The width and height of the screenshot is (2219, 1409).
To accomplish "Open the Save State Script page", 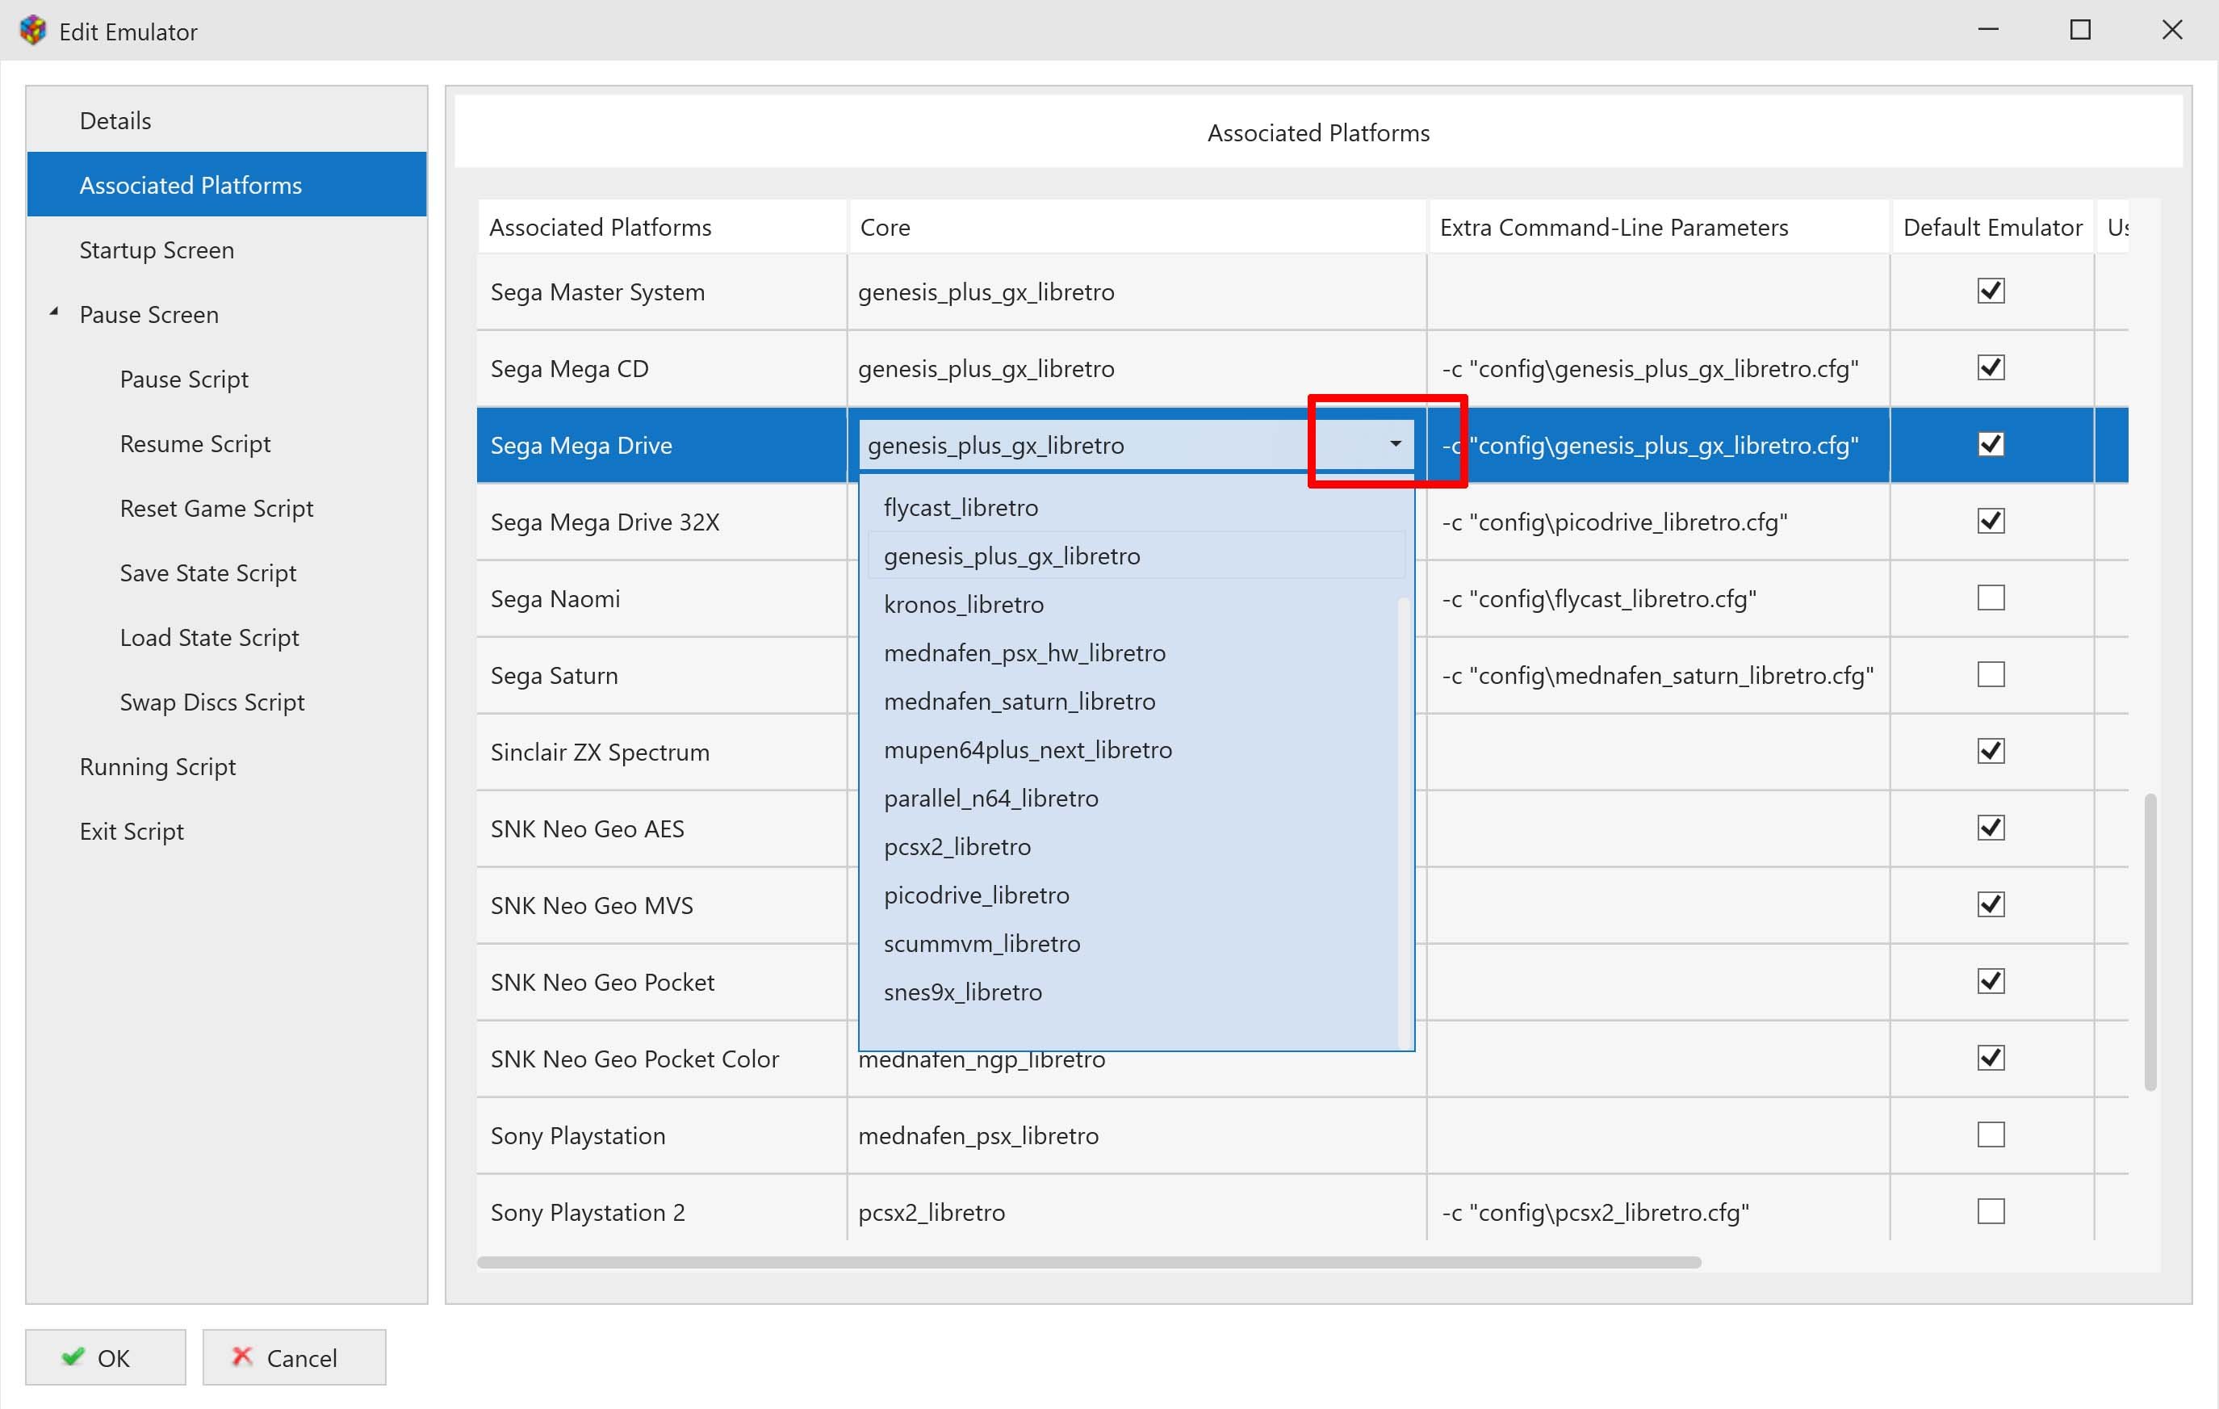I will pyautogui.click(x=227, y=572).
